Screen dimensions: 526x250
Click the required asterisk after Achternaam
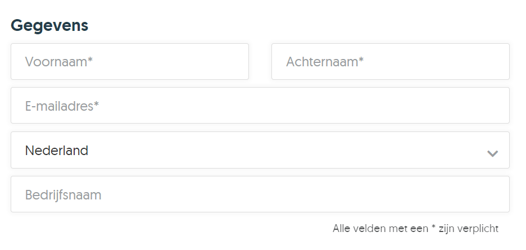point(361,60)
